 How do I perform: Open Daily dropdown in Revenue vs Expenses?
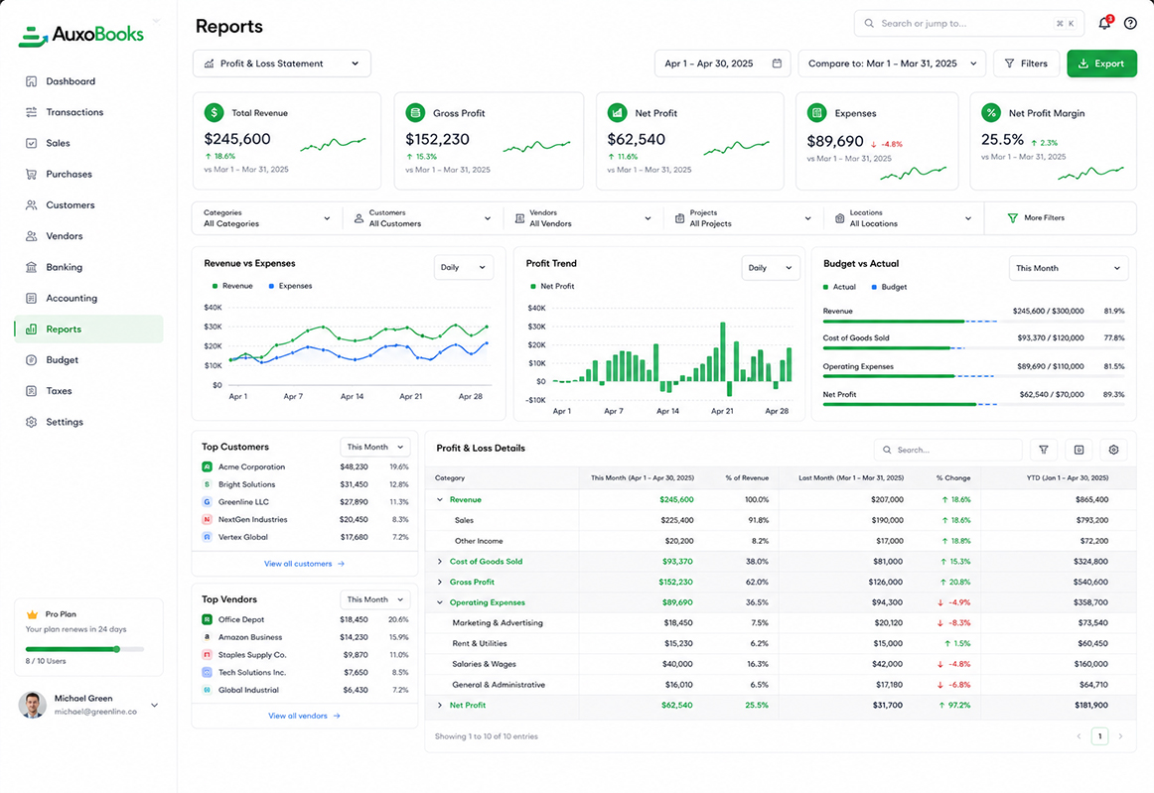point(464,267)
